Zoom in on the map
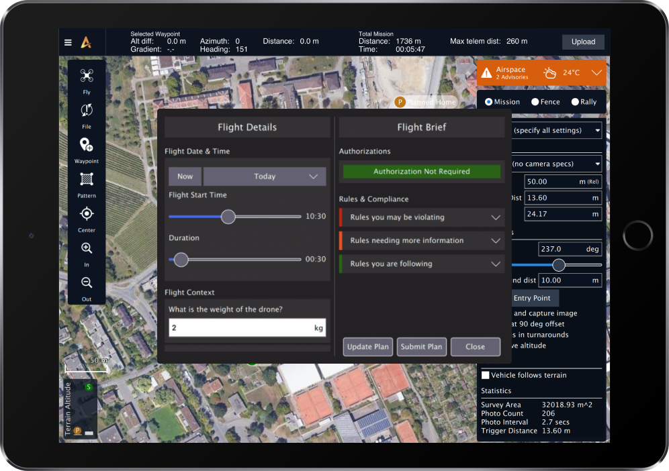The width and height of the screenshot is (669, 471). 87,248
